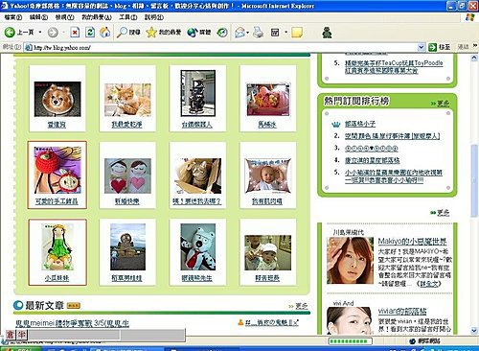Open the Home page house icon
Viewport: 479px width, 351px height.
point(105,32)
